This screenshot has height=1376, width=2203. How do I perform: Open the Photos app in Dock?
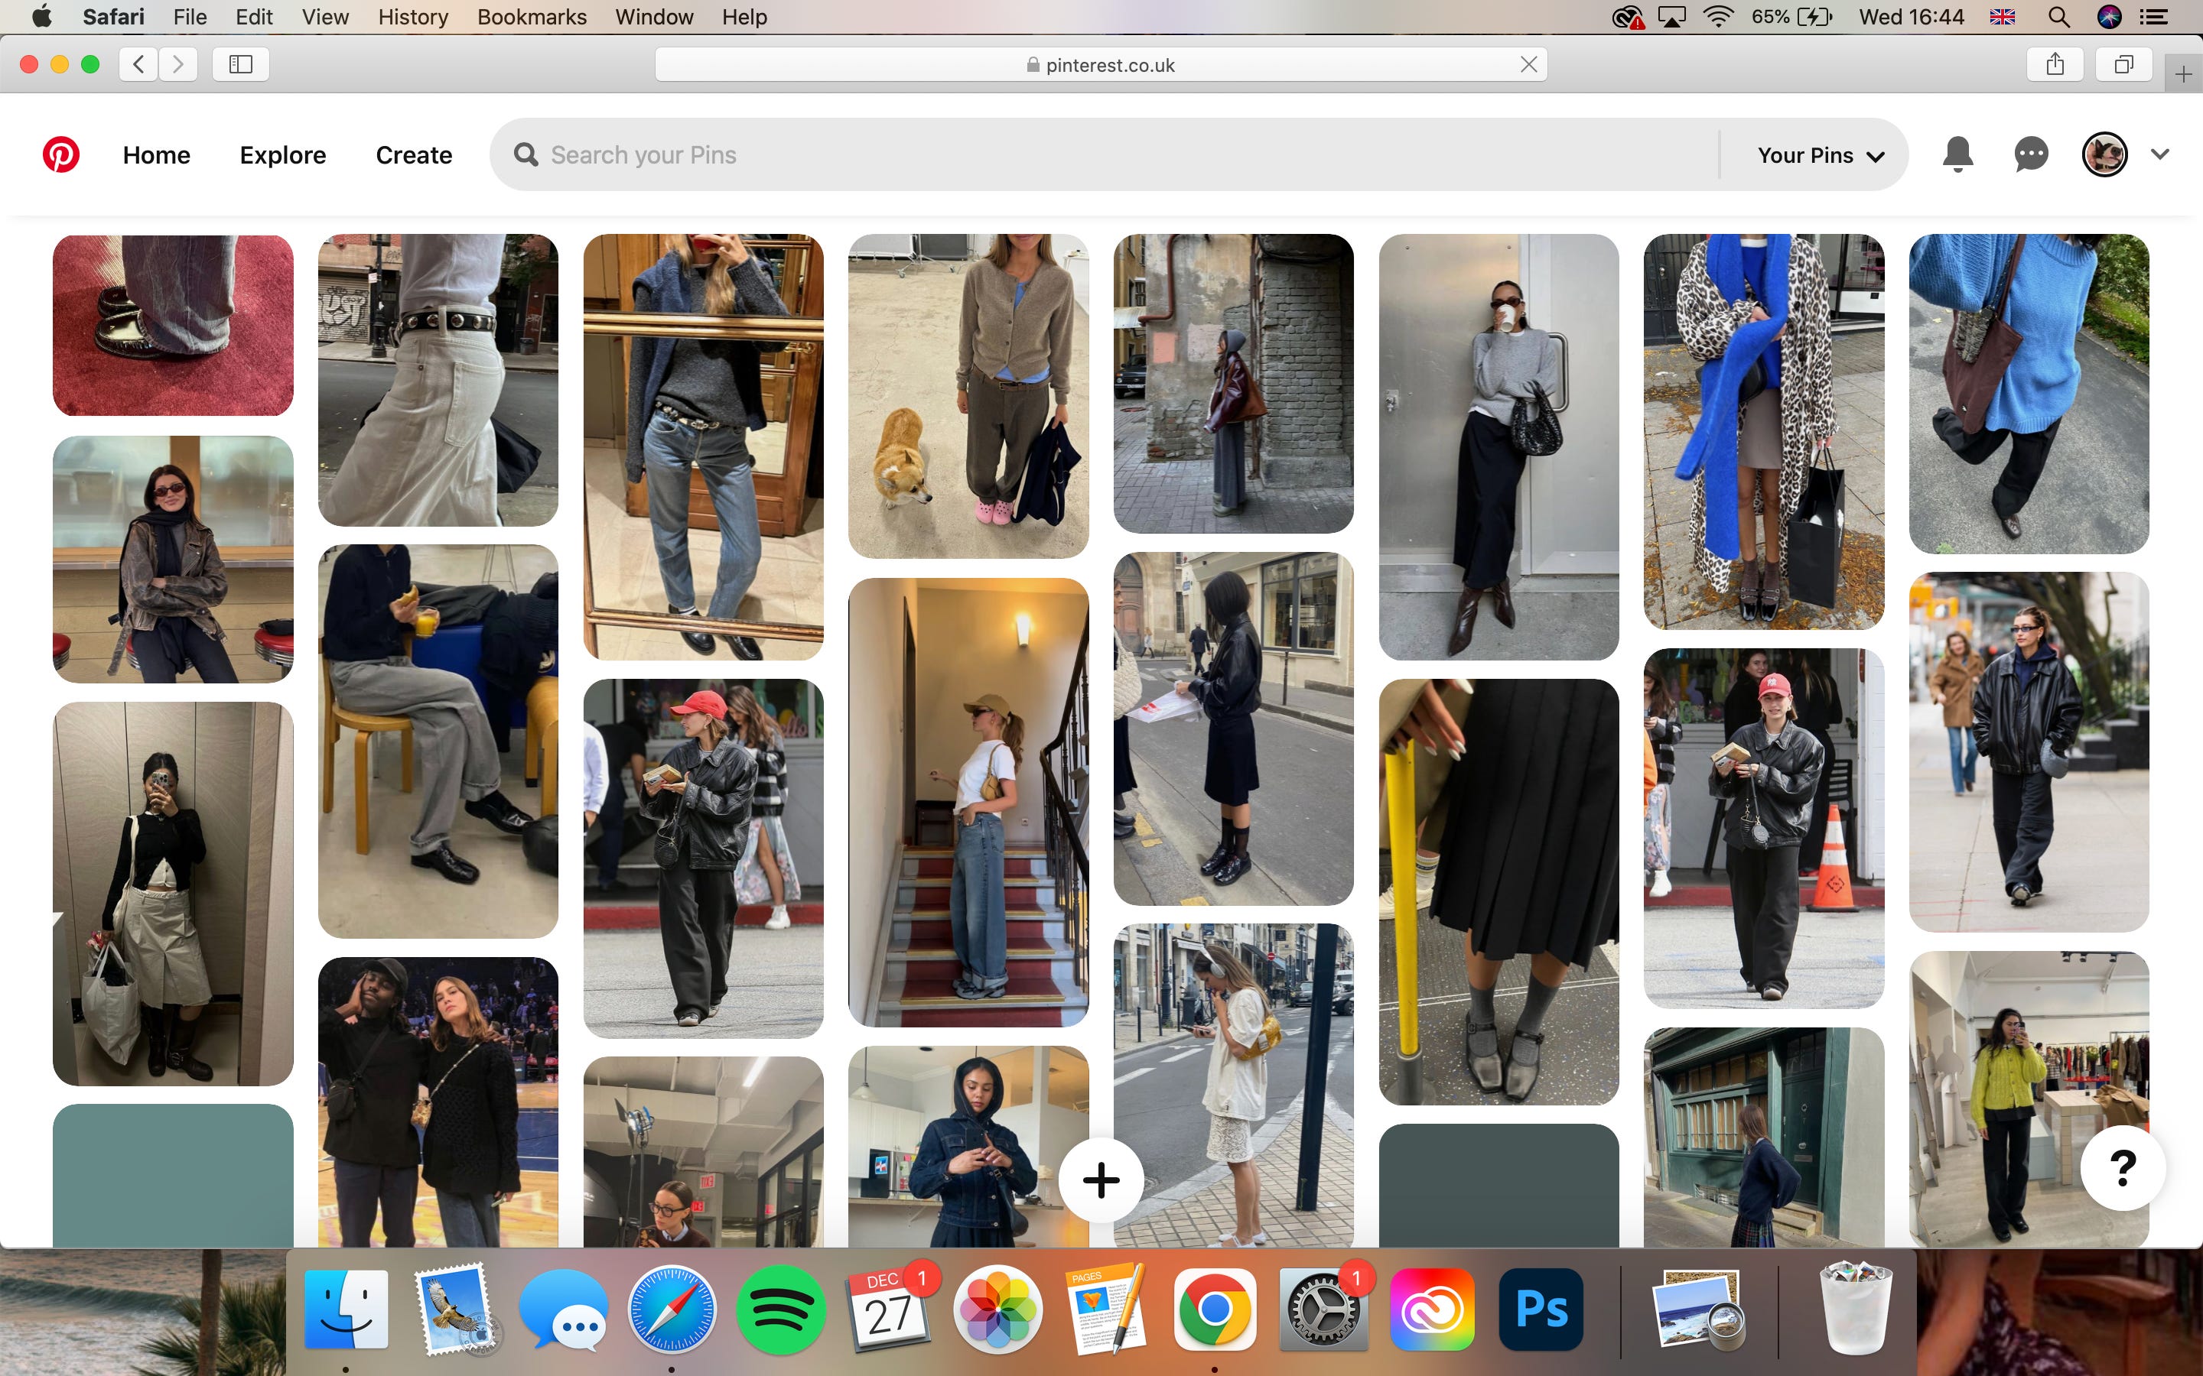pos(997,1309)
